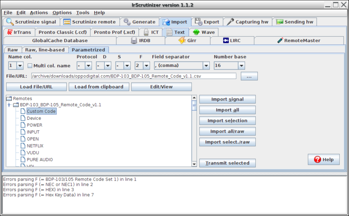Click the tree scrollbar down arrow
Screen dimensions: 349x216
coord(194,164)
